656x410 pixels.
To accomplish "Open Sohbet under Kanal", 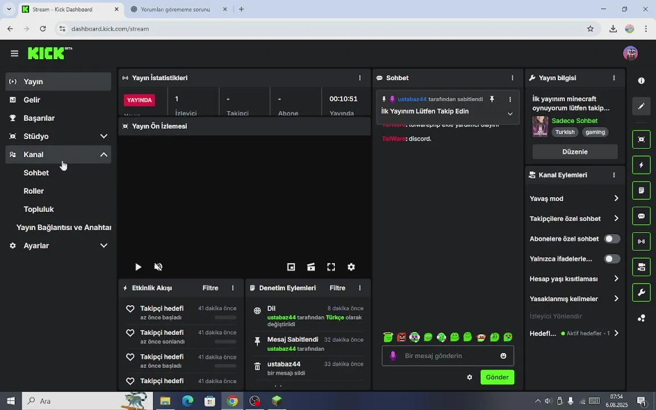I will click(36, 173).
